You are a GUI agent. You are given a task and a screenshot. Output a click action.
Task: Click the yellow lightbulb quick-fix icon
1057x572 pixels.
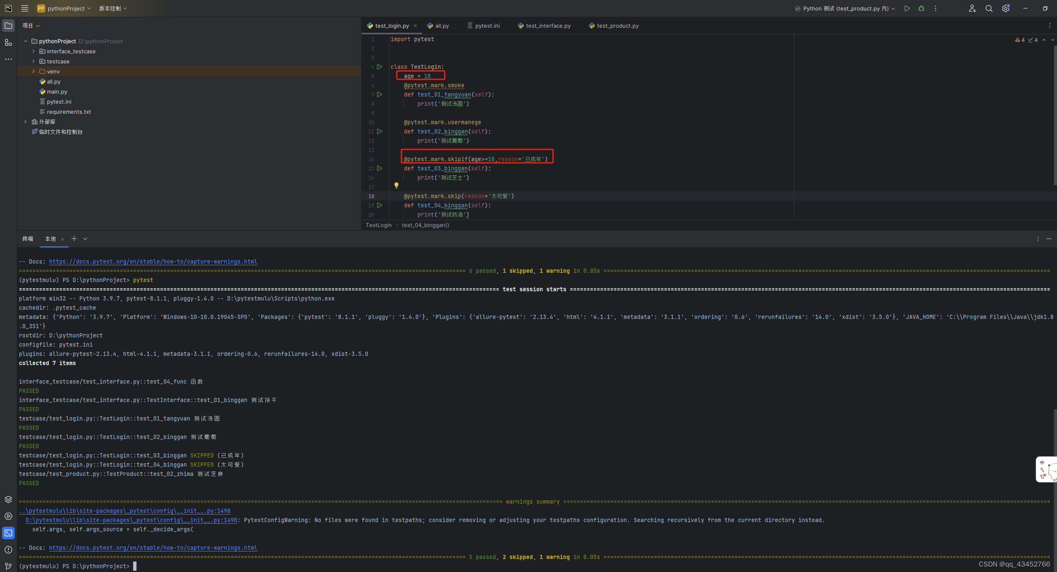(396, 185)
